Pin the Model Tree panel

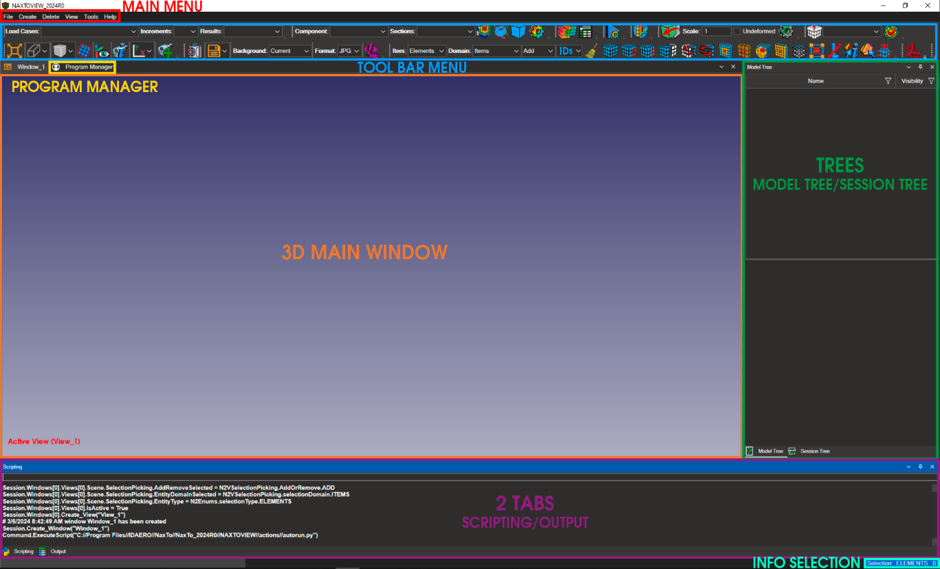click(921, 67)
